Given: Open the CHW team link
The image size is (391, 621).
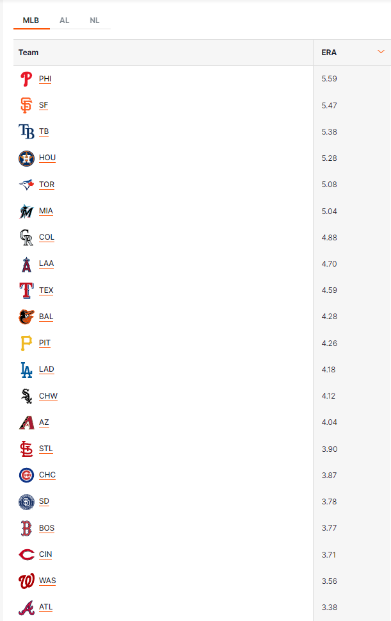Looking at the screenshot, I should click(48, 396).
